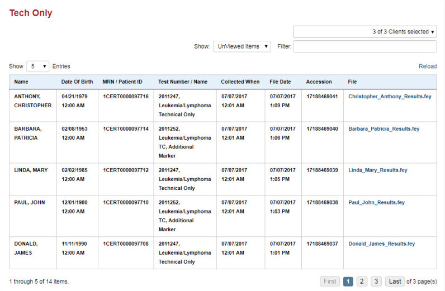
Task: Open Paul_John_Results.fey file
Action: (376, 202)
